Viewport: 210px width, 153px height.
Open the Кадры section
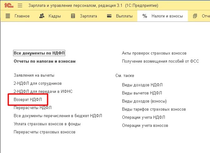click(x=55, y=16)
